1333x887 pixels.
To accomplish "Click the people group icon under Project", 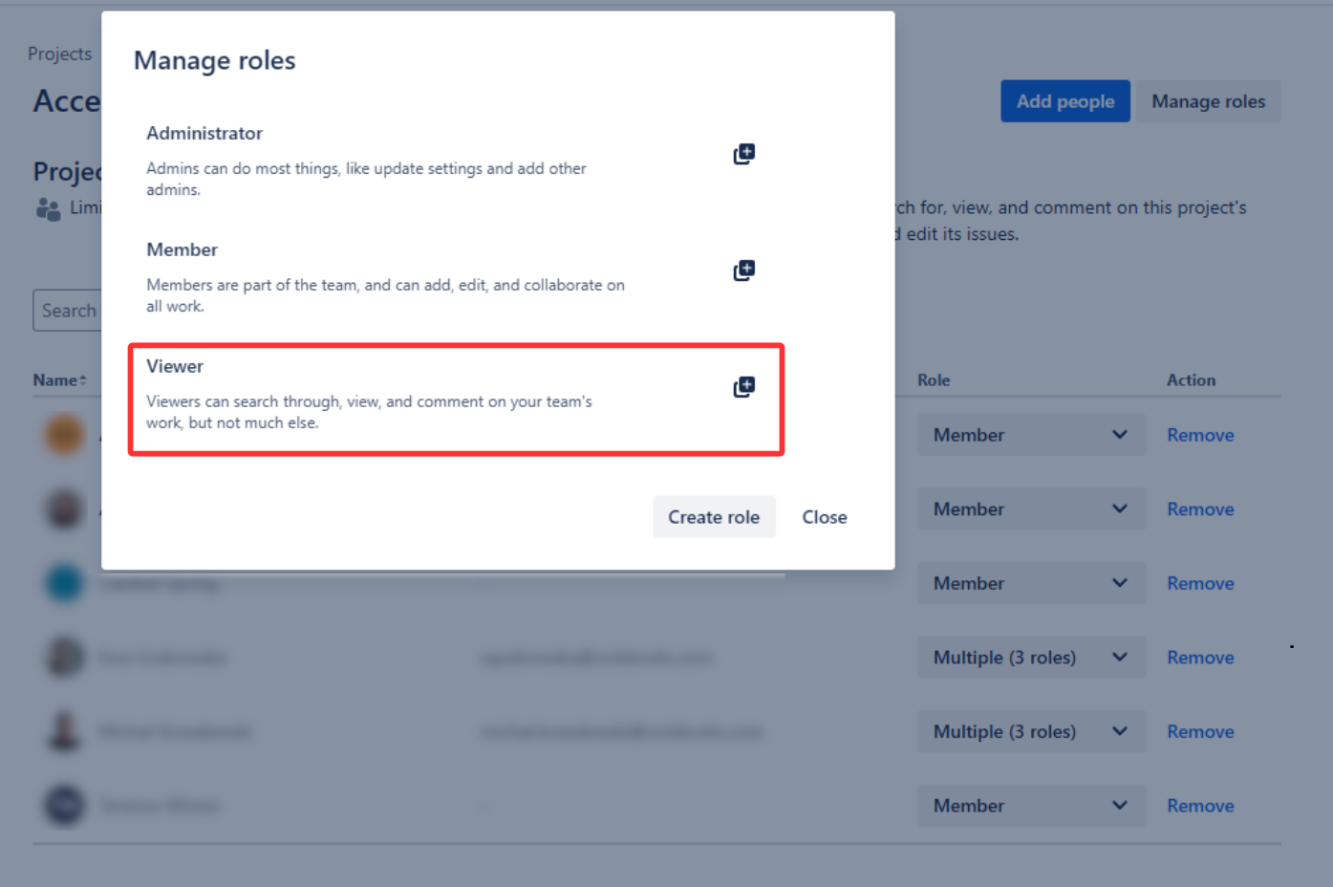I will pyautogui.click(x=48, y=208).
